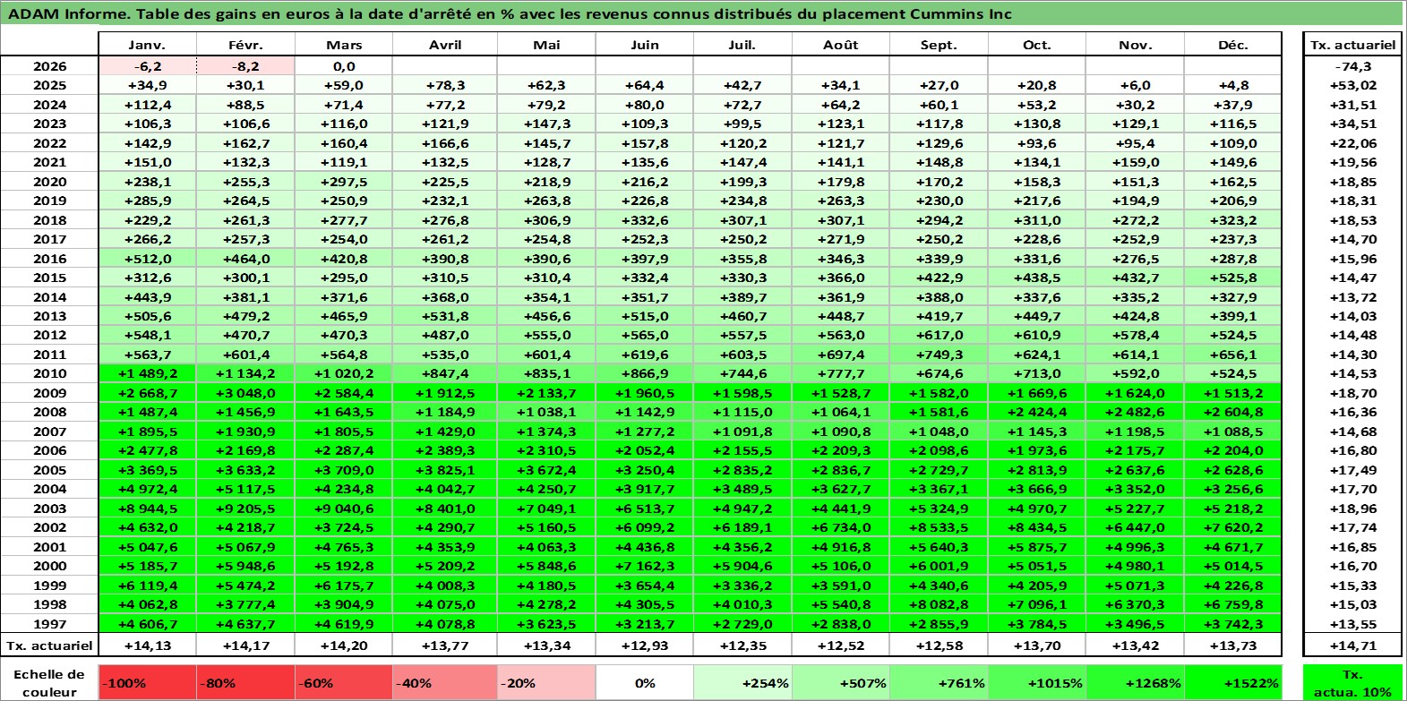Click the -74,3 actuarial rate for 2026
This screenshot has height=701, width=1407.
click(x=1353, y=66)
